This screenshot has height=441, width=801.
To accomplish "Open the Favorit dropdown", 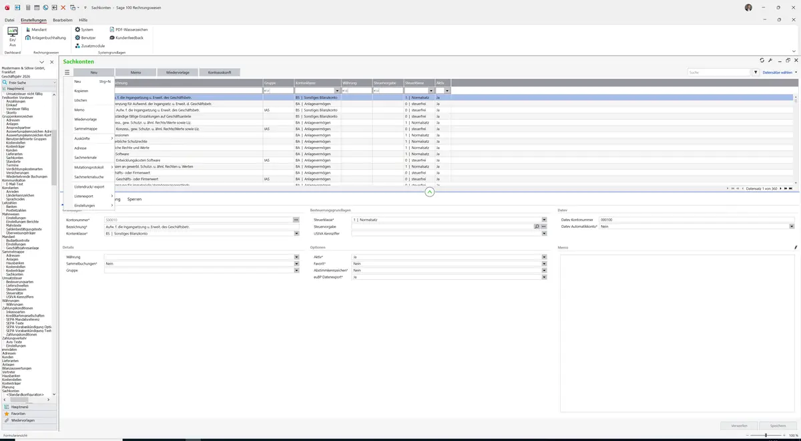I will 544,264.
